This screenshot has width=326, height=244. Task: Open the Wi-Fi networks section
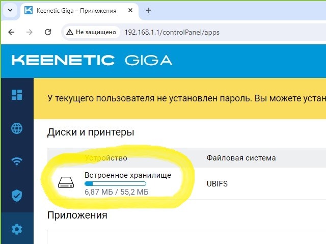(17, 161)
